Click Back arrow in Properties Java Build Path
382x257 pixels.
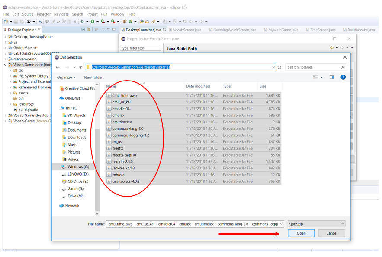[x=332, y=47]
